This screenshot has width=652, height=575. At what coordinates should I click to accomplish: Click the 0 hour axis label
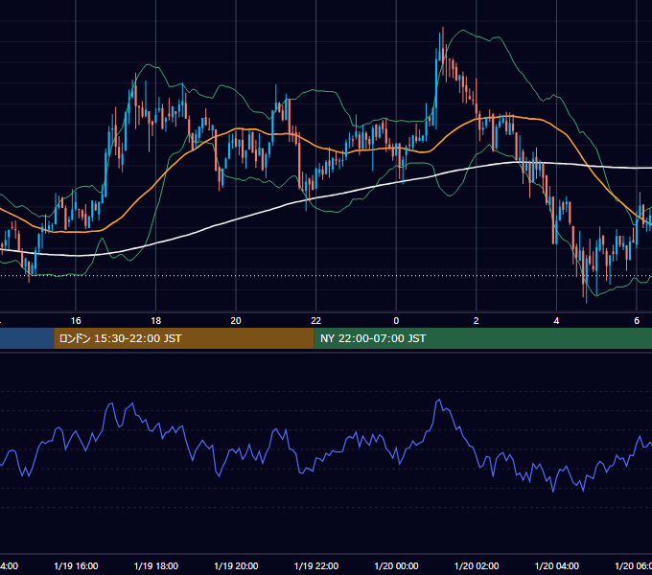click(x=396, y=321)
